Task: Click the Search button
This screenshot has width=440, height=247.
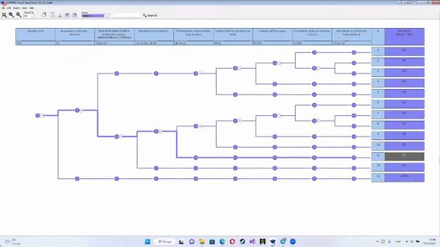Action: point(150,15)
